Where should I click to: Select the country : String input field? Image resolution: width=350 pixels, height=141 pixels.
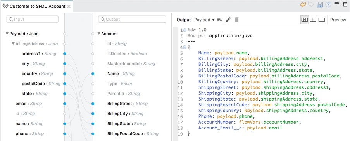coord(37,74)
